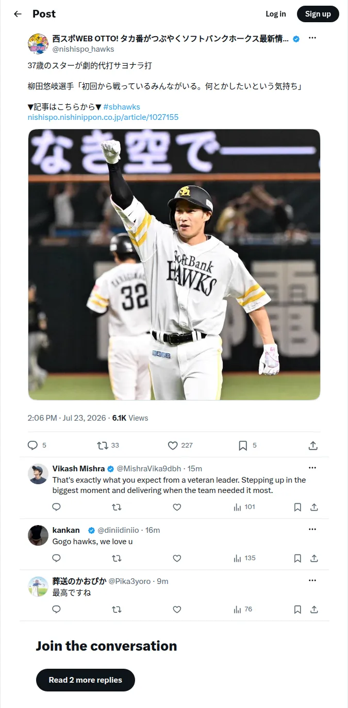View analytics icon on kankan's reply
348x708 pixels.
[x=237, y=559]
